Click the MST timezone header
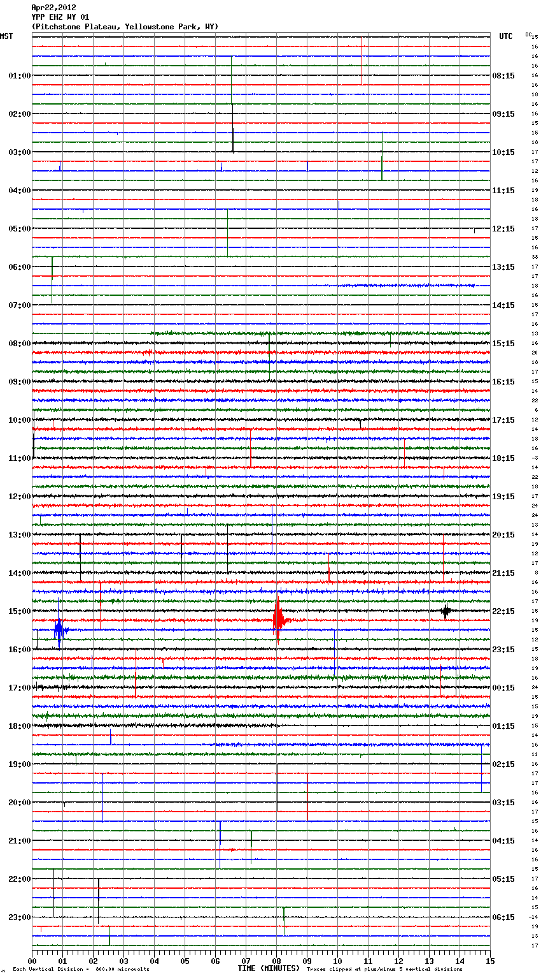Viewport: 541px width, 978px height. click(6, 36)
